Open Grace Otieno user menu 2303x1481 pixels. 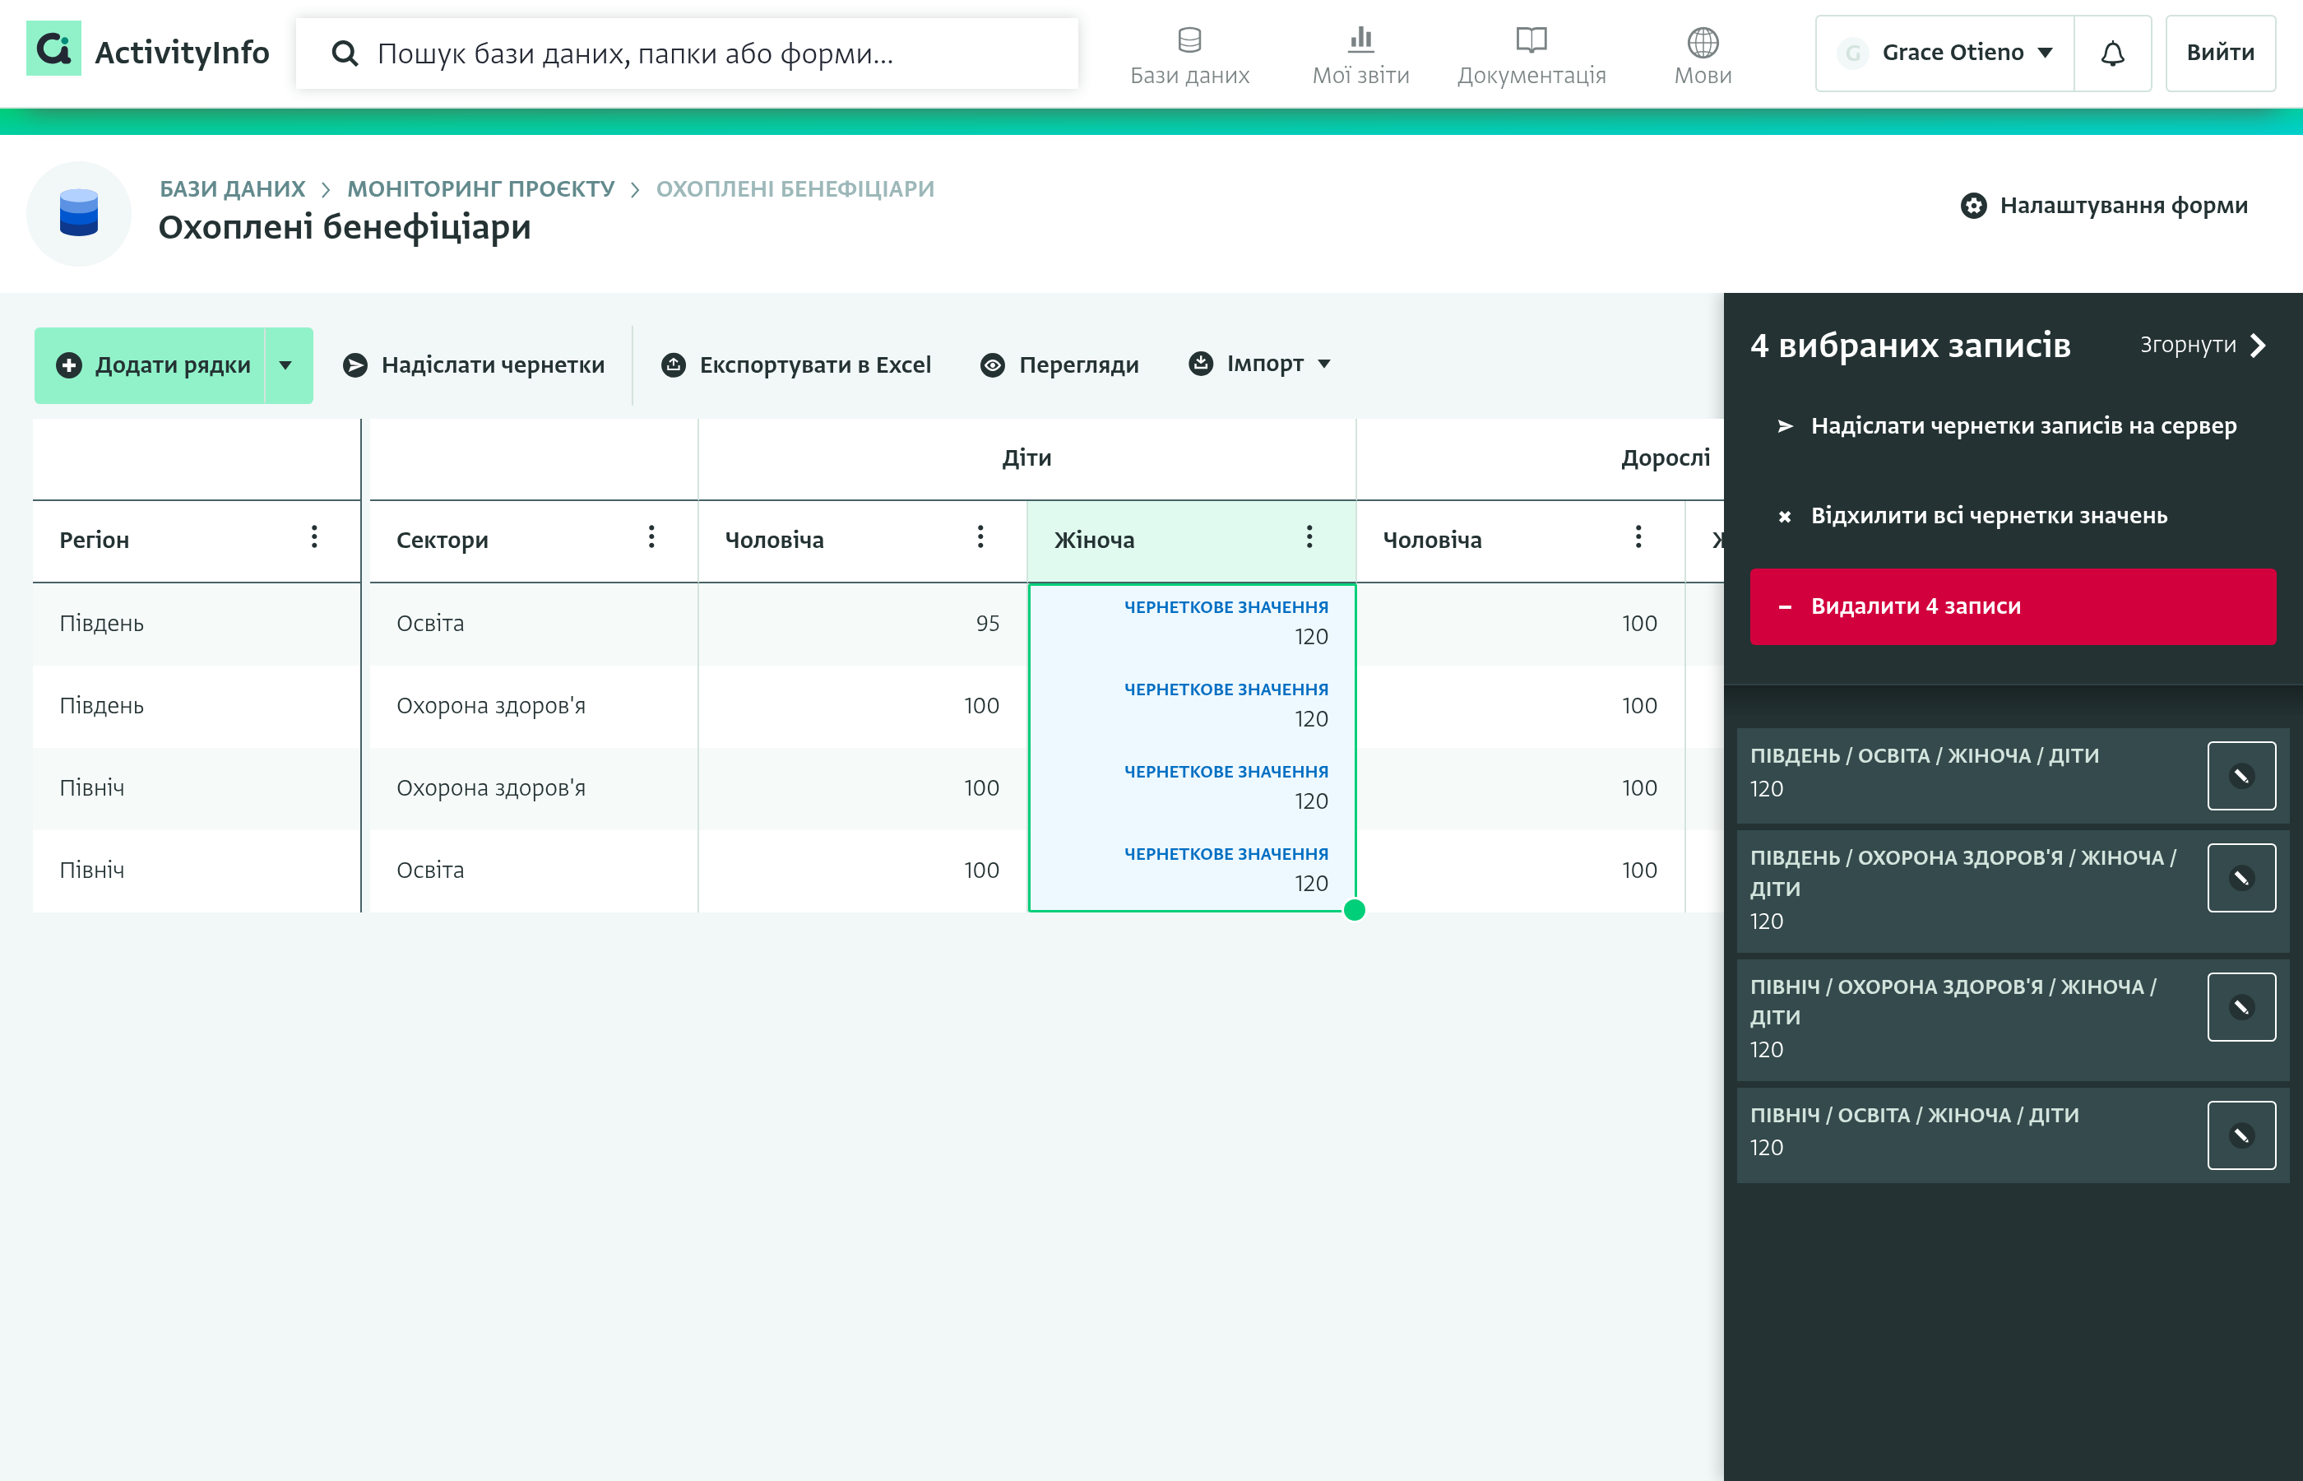[x=1944, y=53]
